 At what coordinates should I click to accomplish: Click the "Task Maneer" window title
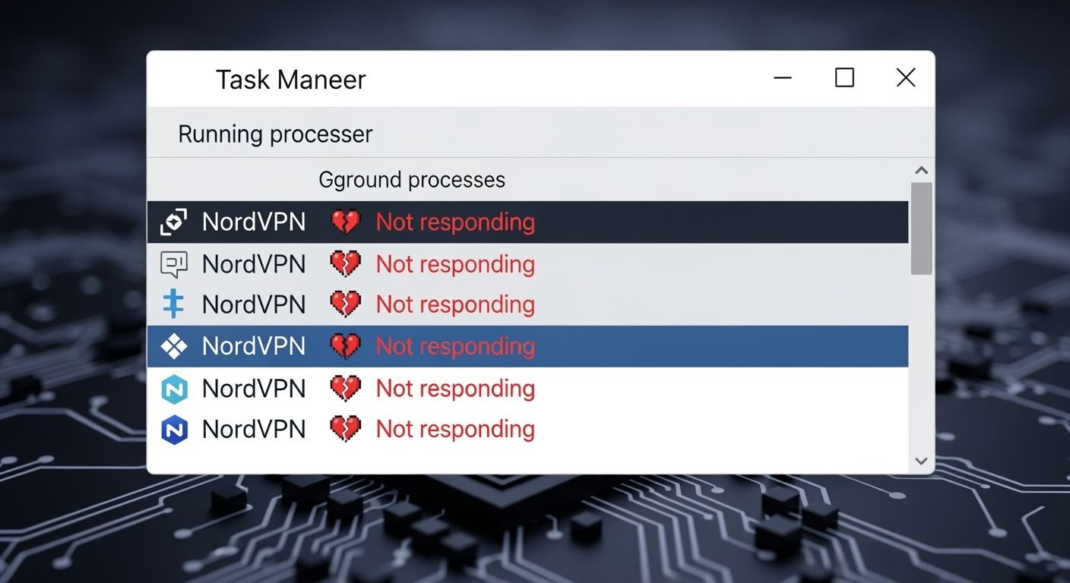291,80
